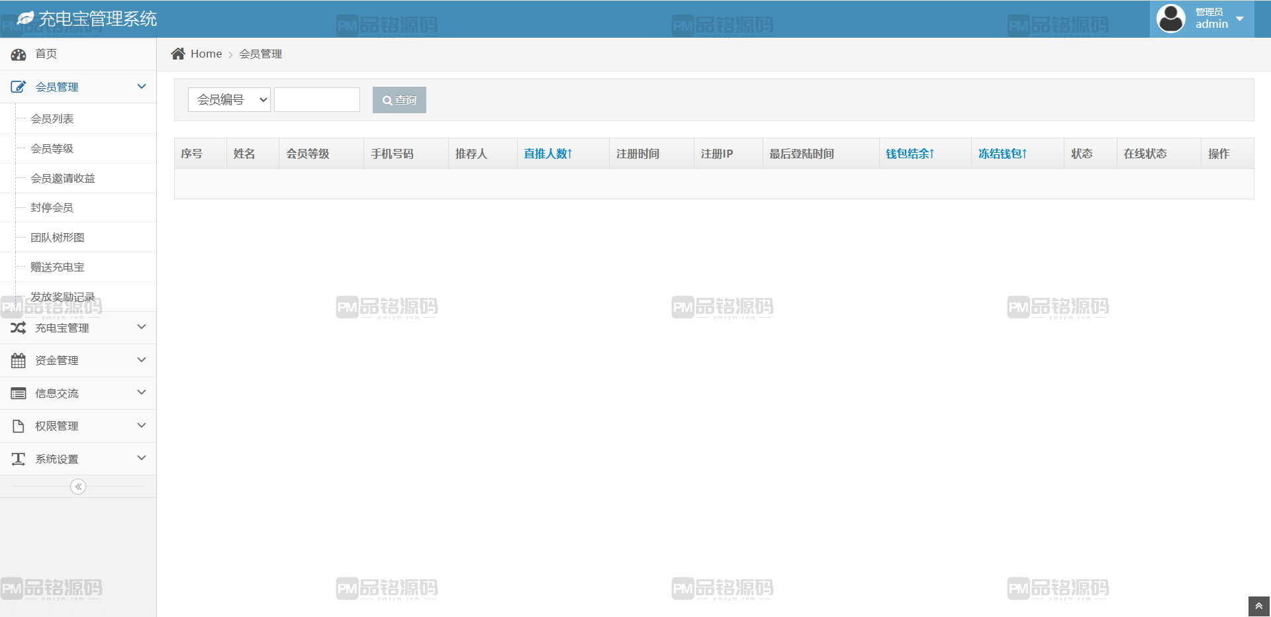Screen dimensions: 1271x617
Task: Open 会员列表 in the sidebar
Action: click(x=52, y=119)
